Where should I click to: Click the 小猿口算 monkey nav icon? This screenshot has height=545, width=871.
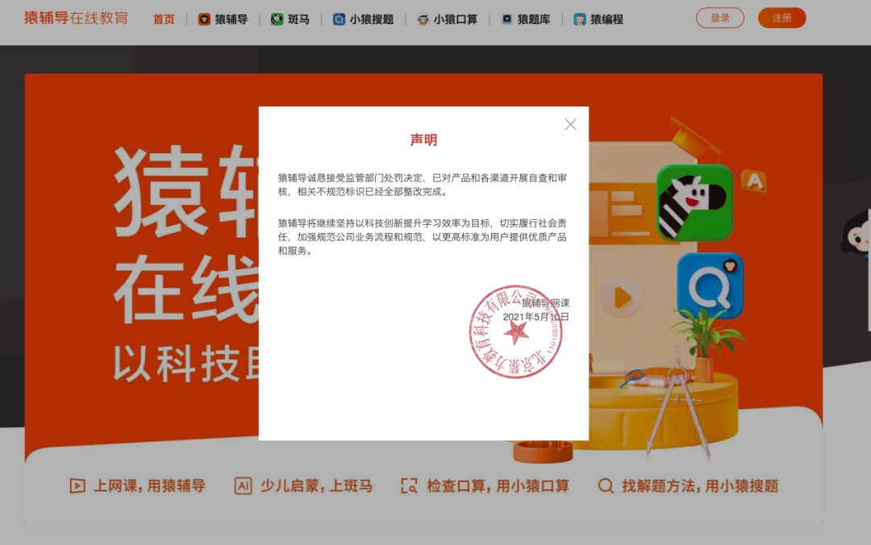(x=423, y=19)
